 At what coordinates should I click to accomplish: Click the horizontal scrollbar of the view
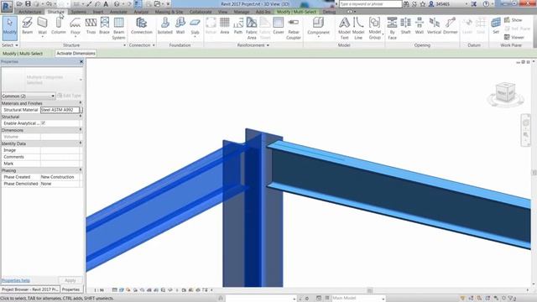click(x=369, y=290)
